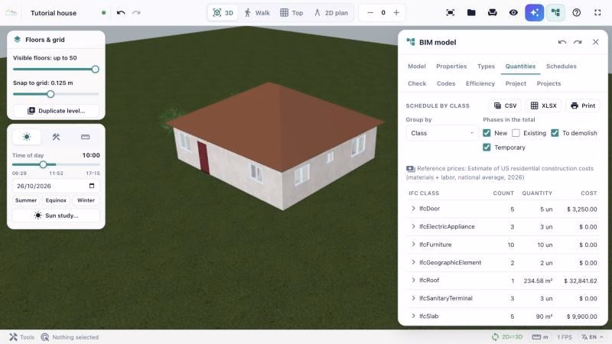Click Duplicate level button
This screenshot has height=344, width=612.
tap(56, 111)
